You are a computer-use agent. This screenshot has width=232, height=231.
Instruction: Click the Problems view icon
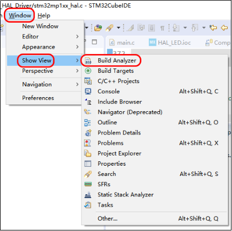(x=87, y=143)
